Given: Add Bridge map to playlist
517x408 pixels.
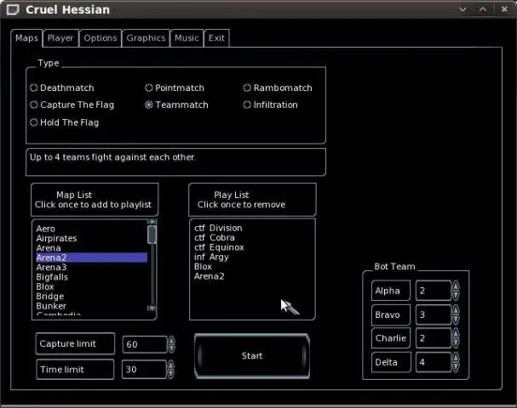Looking at the screenshot, I should pyautogui.click(x=91, y=296).
